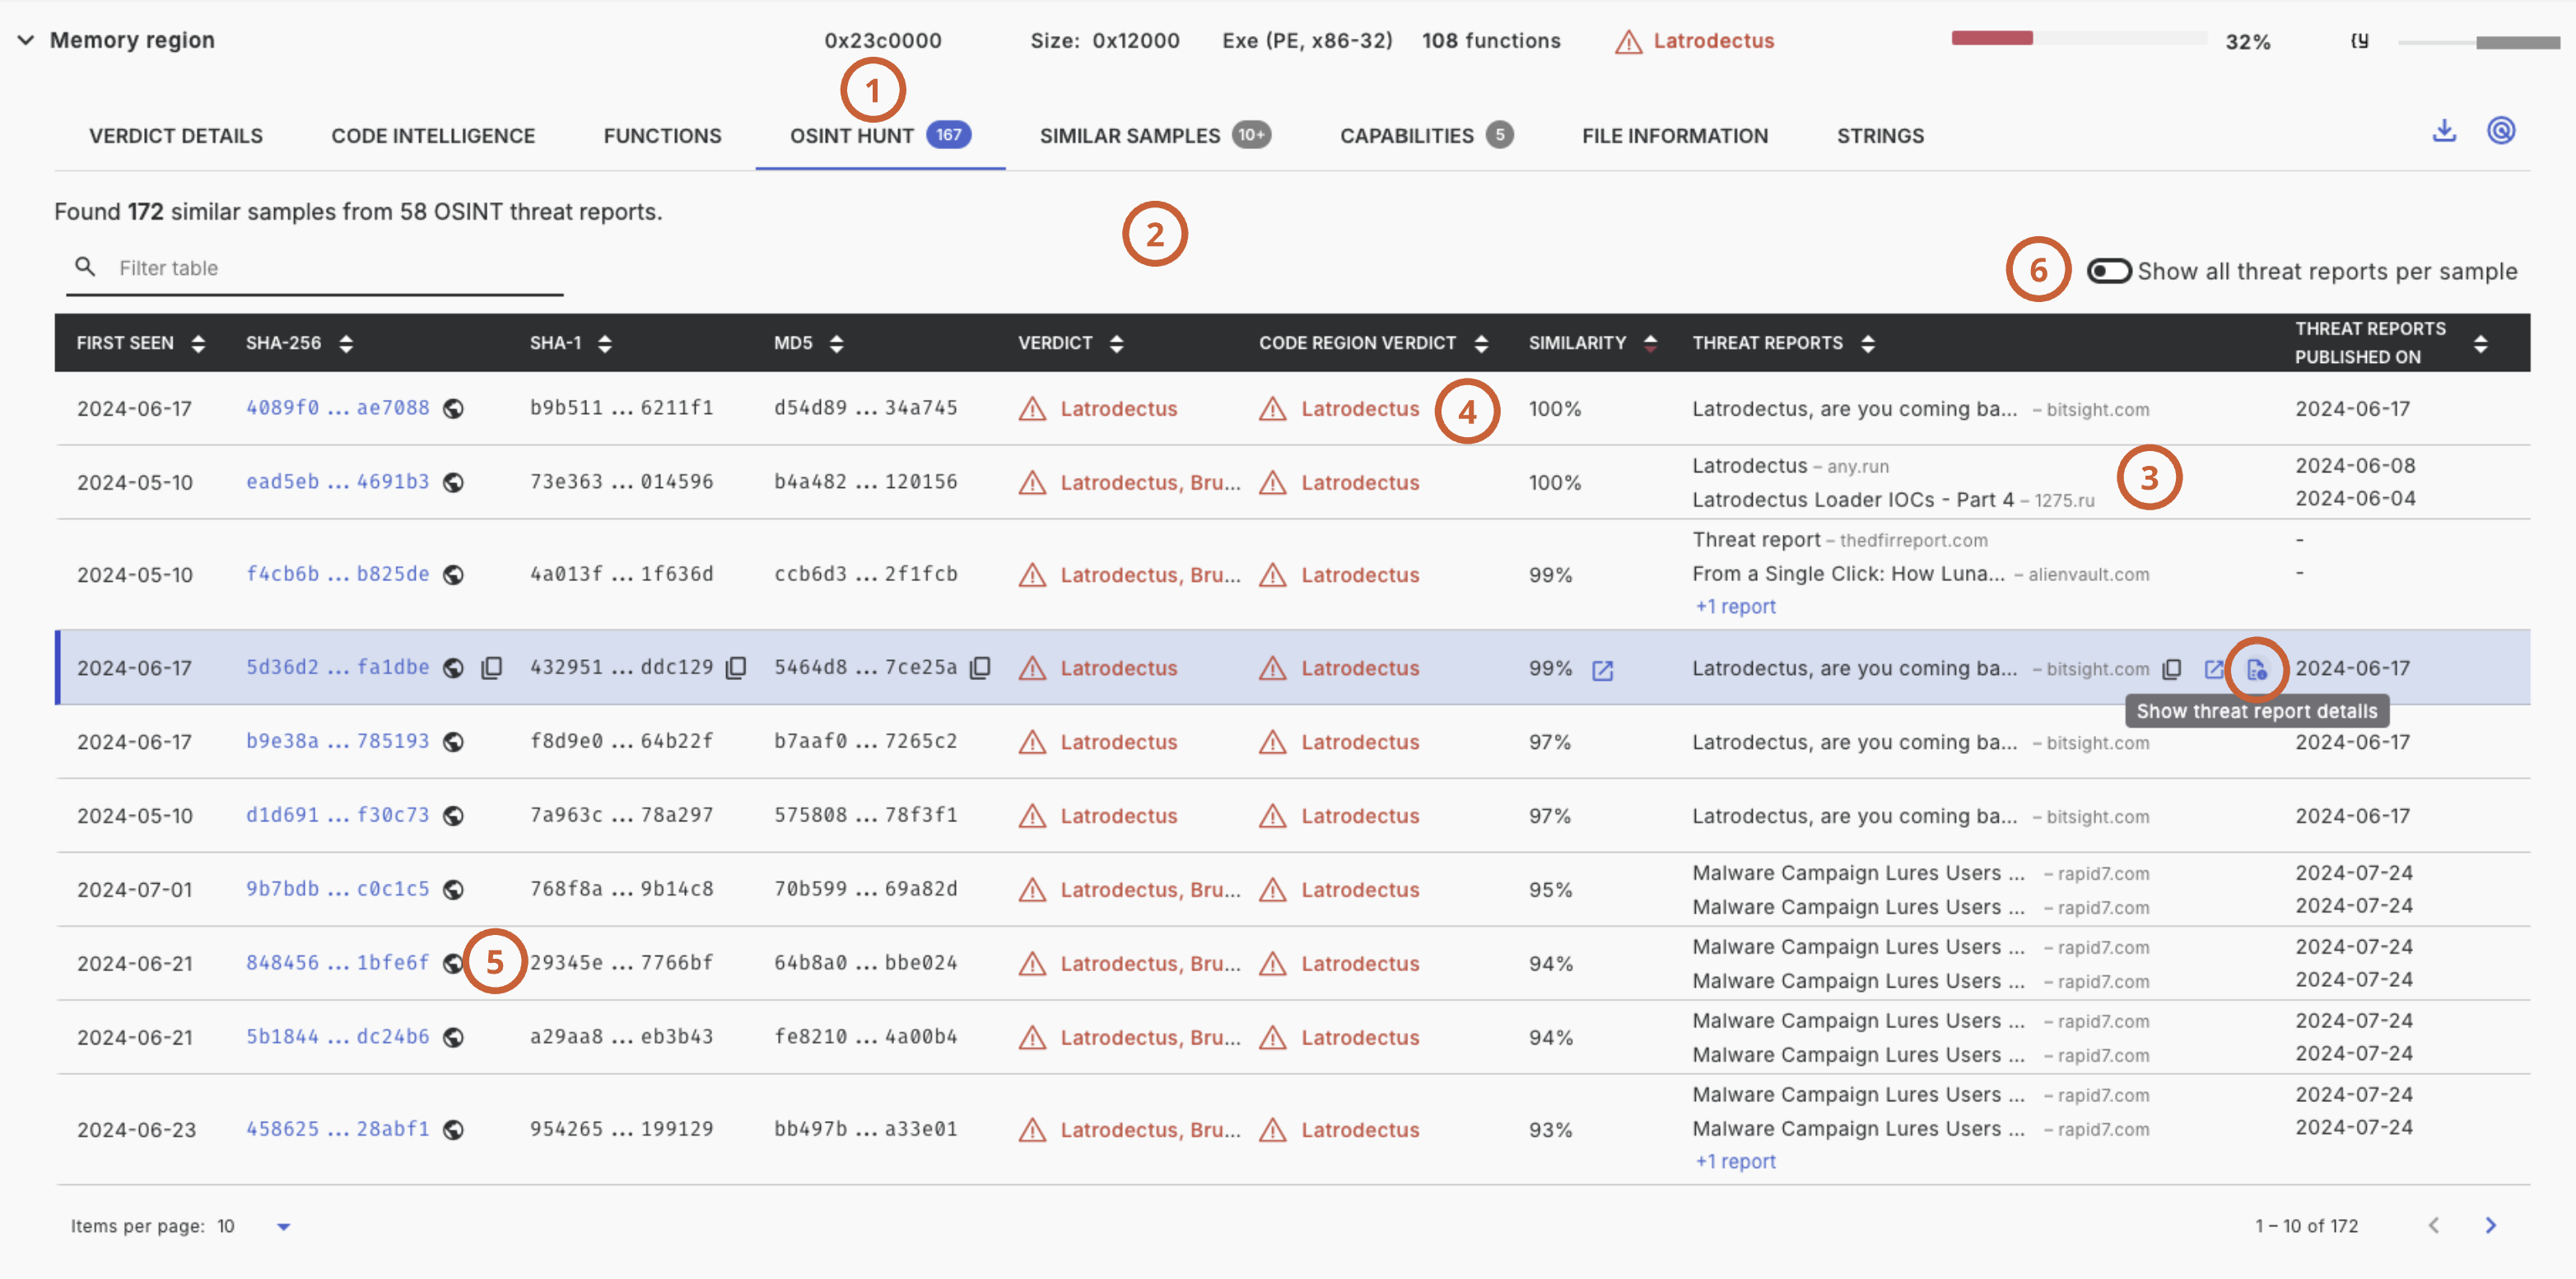Viewport: 2576px width, 1279px height.
Task: Collapse the Memory region section
Action: 26,40
